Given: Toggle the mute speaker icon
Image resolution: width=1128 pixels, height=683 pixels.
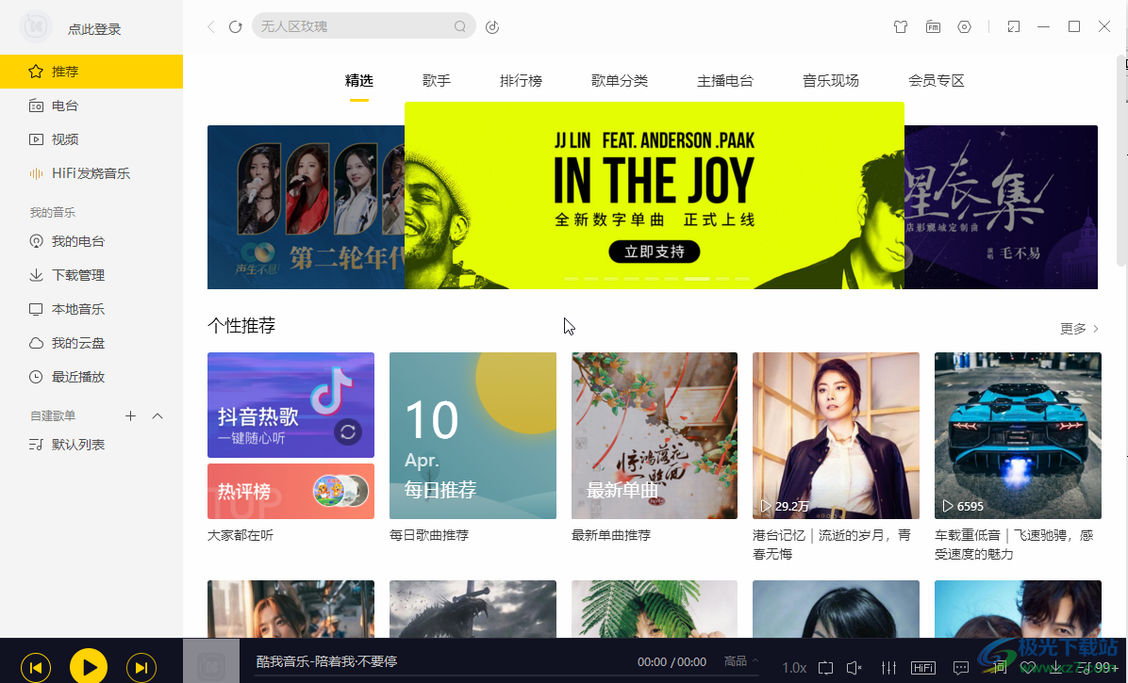Looking at the screenshot, I should (x=854, y=667).
